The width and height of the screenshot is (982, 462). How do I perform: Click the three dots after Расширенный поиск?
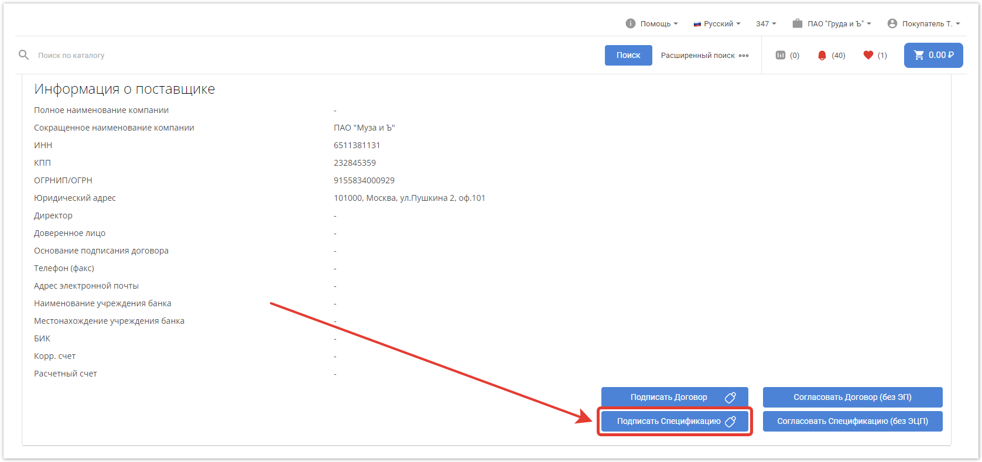[744, 56]
